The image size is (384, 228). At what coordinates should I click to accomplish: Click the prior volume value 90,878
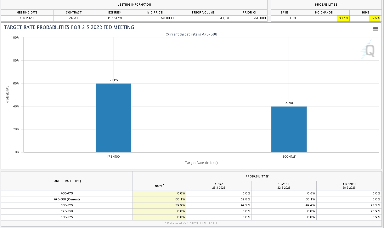click(203, 18)
